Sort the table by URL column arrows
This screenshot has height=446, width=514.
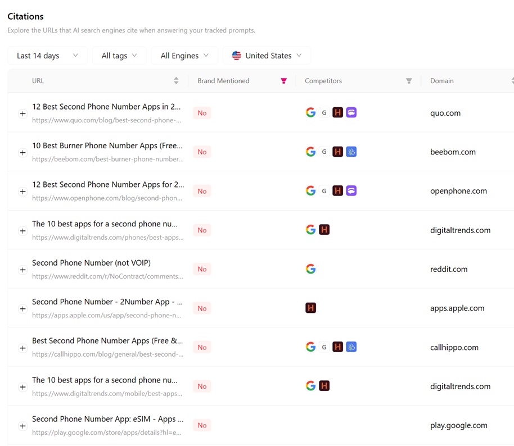pyautogui.click(x=176, y=81)
